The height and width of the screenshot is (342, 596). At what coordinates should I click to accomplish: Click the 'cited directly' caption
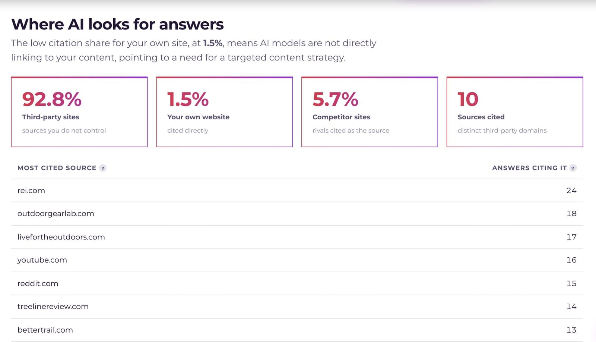coord(188,131)
